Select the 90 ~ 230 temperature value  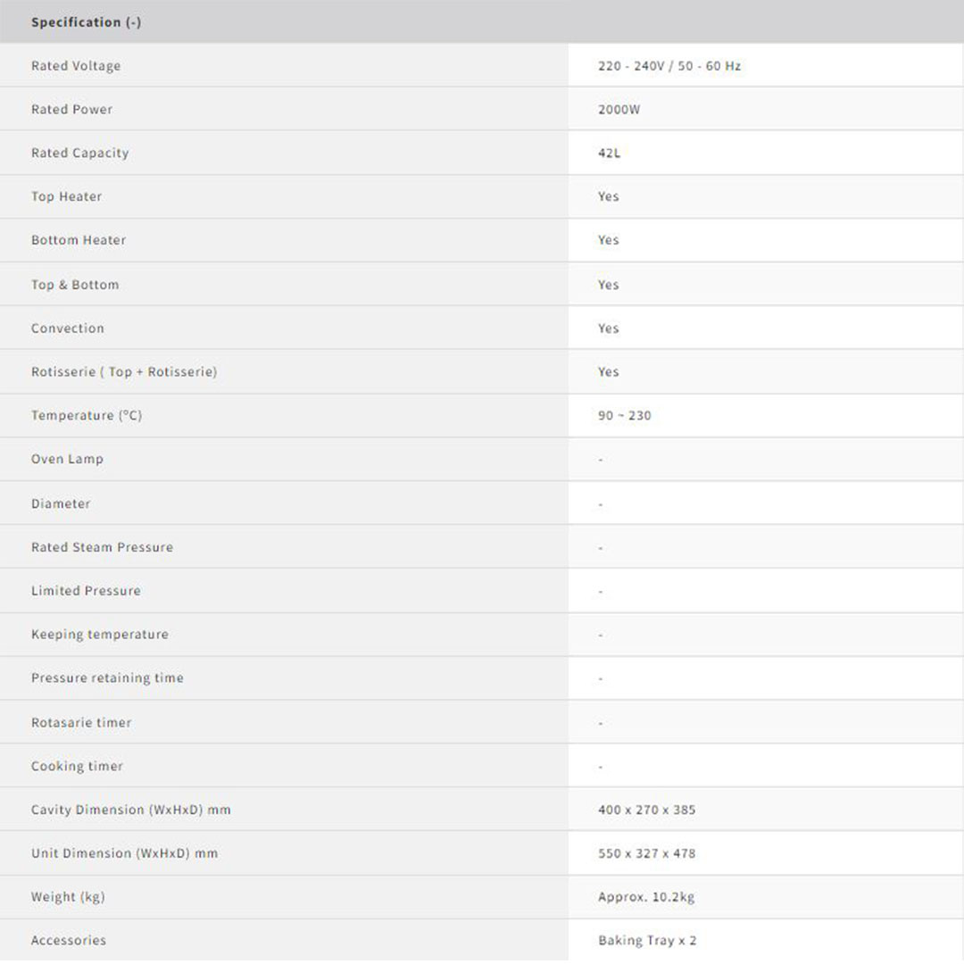tap(625, 415)
